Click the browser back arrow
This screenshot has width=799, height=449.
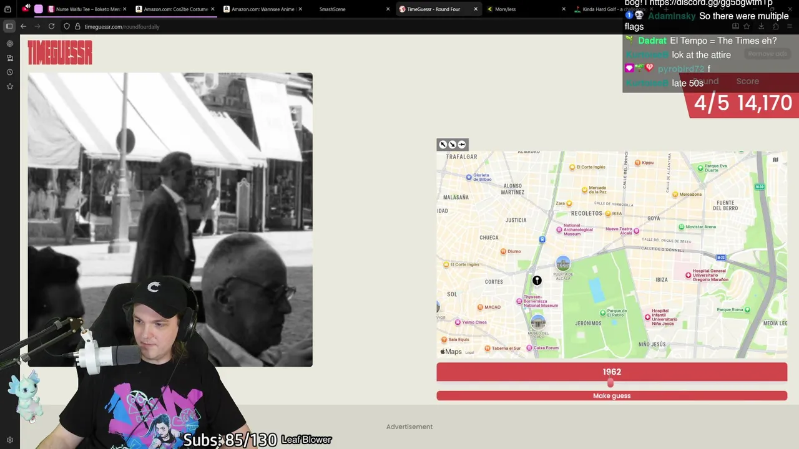(x=23, y=26)
